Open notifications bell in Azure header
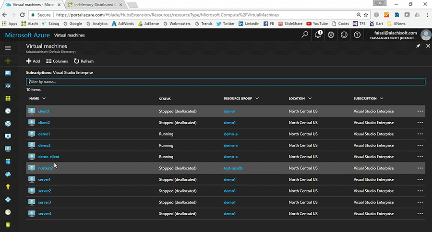The width and height of the screenshot is (432, 232). coord(318,35)
